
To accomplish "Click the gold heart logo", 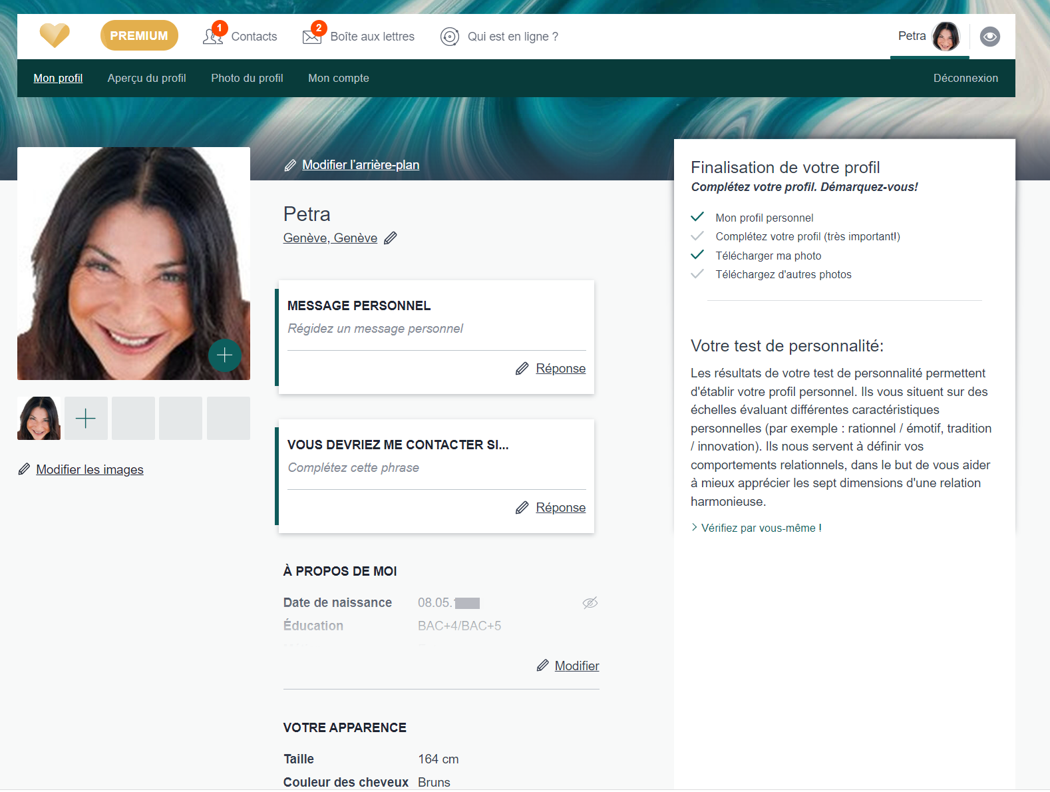I will 55,35.
